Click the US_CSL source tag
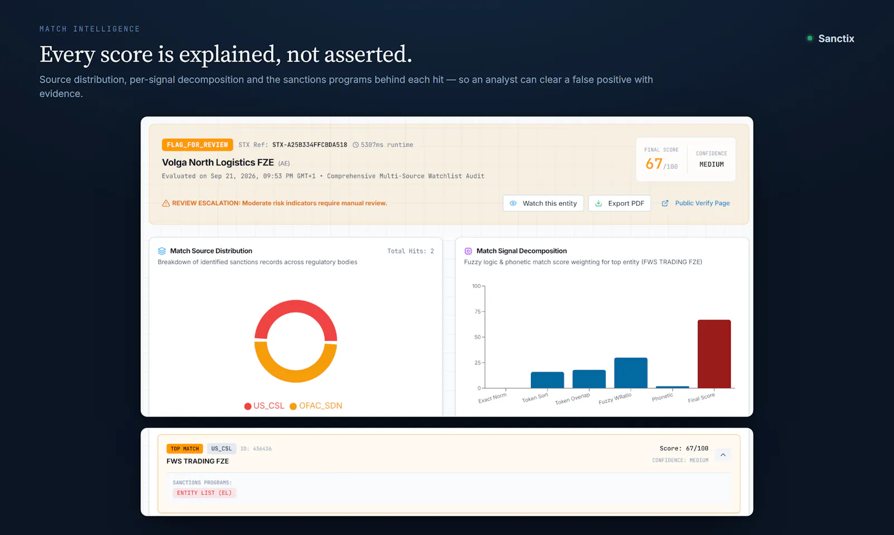The width and height of the screenshot is (894, 535). pos(221,449)
